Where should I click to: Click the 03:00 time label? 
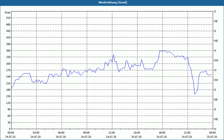[x=36, y=133]
